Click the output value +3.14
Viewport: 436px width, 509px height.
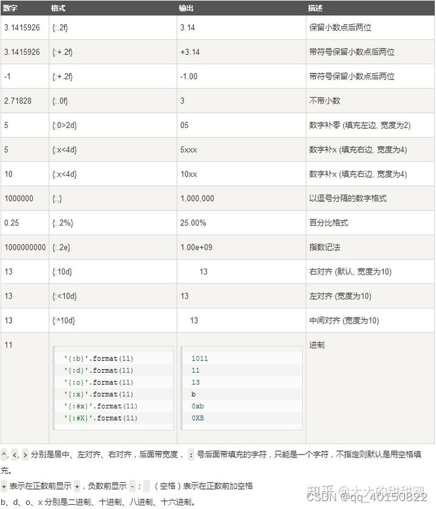click(x=190, y=52)
